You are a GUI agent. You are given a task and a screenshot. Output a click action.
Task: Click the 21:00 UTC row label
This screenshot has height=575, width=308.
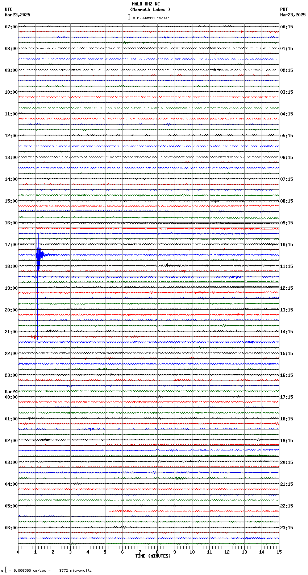11,332
